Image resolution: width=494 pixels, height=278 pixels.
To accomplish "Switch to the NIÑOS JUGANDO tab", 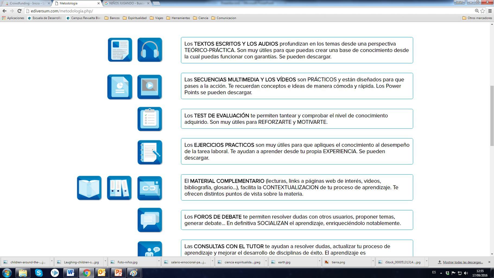I will 126,3.
